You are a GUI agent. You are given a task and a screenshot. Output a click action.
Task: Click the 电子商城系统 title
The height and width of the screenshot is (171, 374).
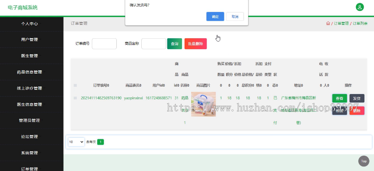tap(23, 7)
